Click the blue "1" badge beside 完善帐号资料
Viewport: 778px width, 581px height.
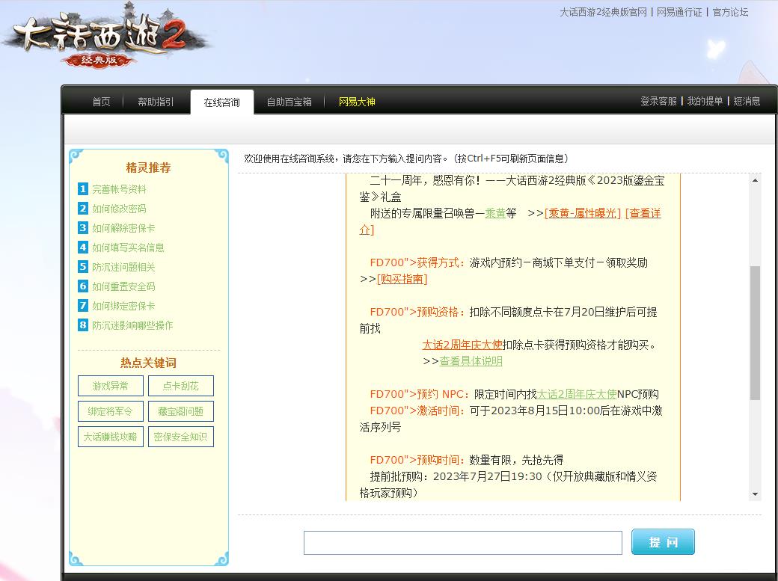tap(82, 189)
